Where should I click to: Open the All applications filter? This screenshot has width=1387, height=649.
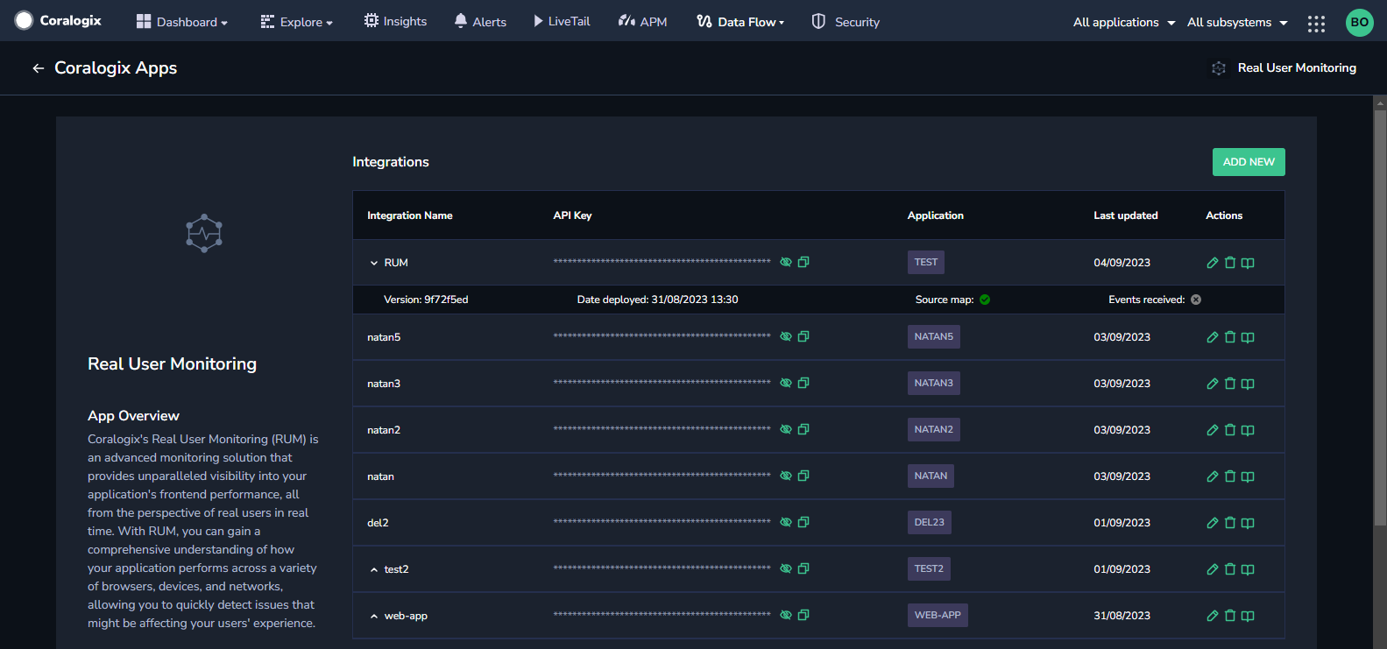click(x=1124, y=22)
